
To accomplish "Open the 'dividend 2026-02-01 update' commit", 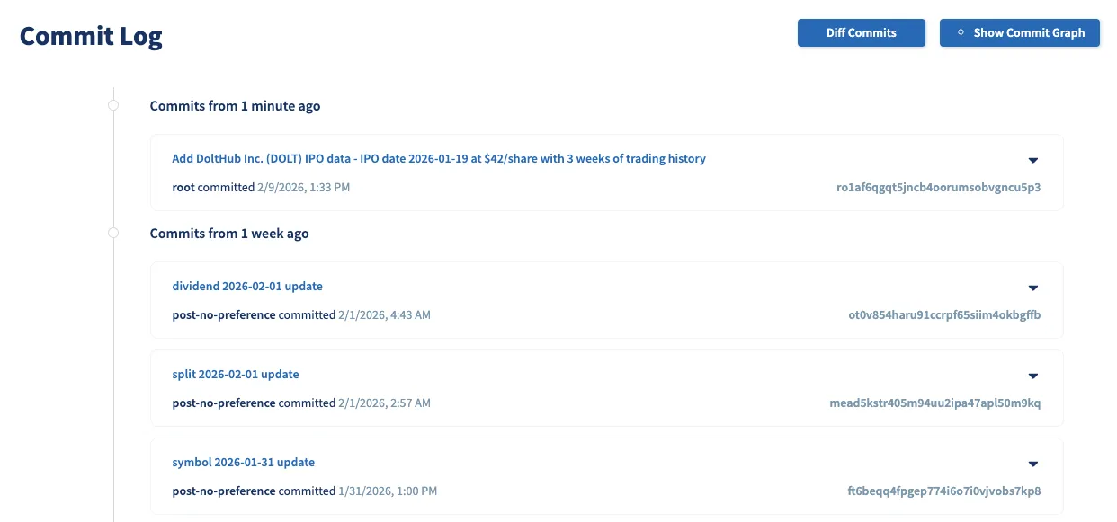I will click(x=247, y=286).
